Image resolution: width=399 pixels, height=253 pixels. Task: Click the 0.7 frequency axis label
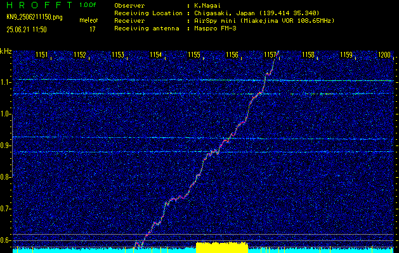coord(5,209)
